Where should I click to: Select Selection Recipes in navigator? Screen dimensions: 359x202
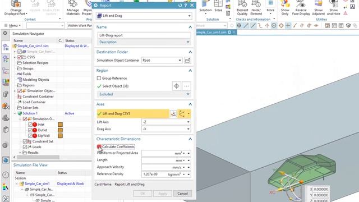point(35,63)
